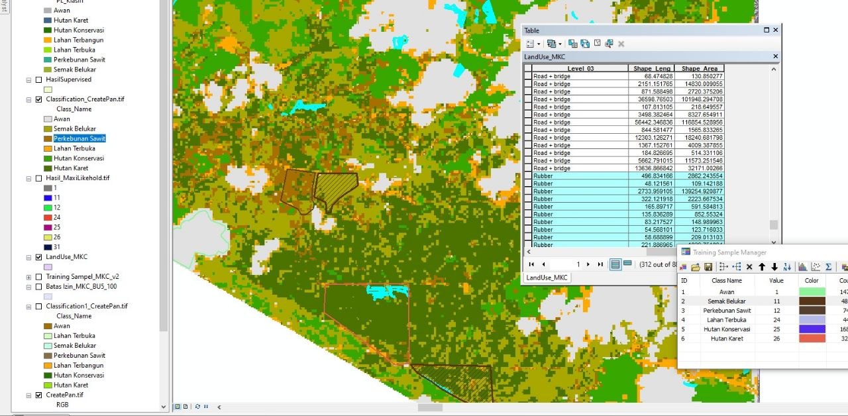Click Hutan Karet red color swatch
This screenshot has height=416, width=848.
pyautogui.click(x=812, y=338)
